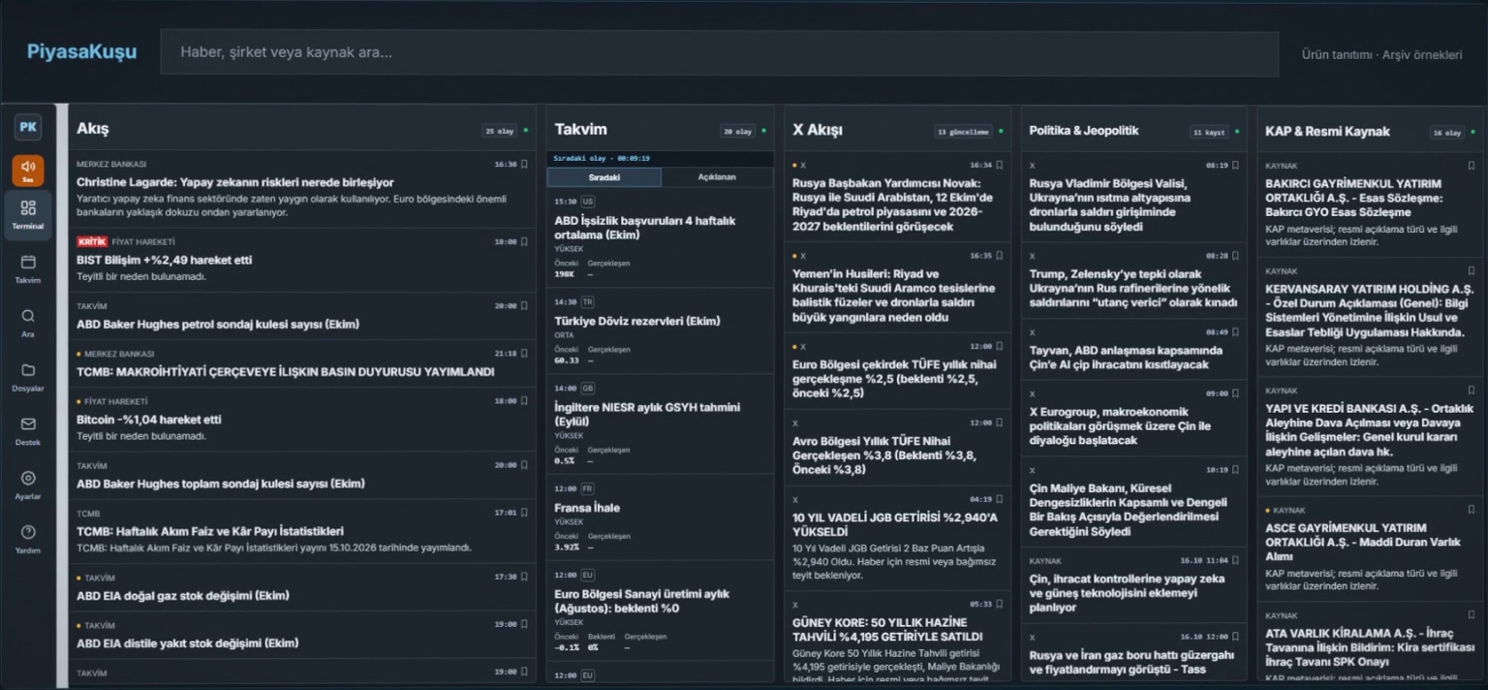
Task: Toggle bookmark on Rusya ve İran gaz item
Action: pos(1235,637)
